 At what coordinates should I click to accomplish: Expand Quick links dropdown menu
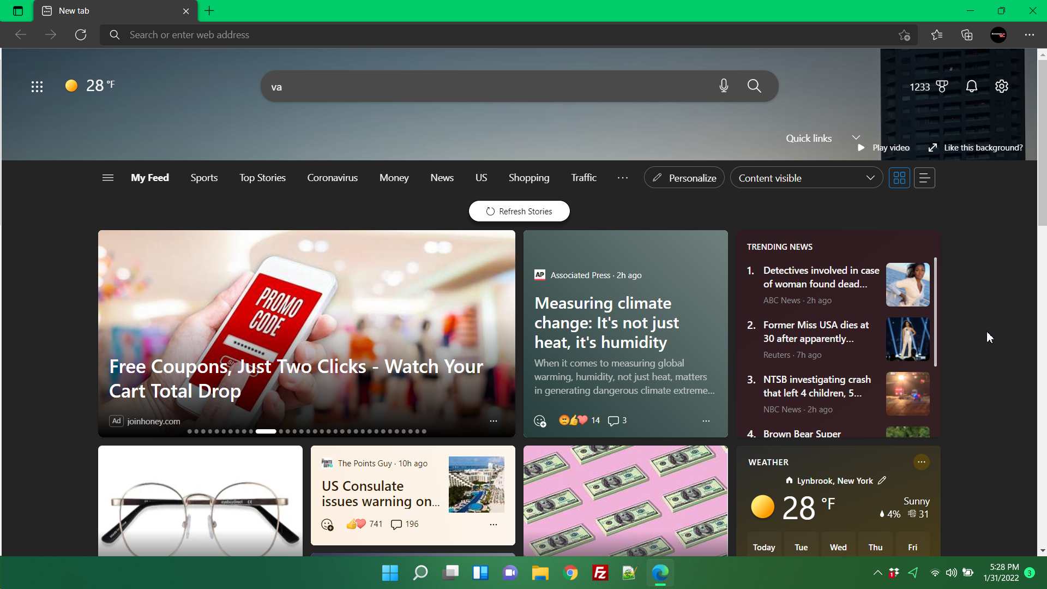click(857, 137)
